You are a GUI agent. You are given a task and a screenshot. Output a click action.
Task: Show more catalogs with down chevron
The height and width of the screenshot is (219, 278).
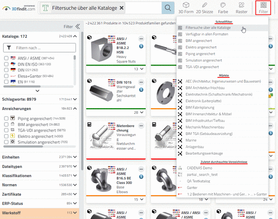click(x=37, y=91)
